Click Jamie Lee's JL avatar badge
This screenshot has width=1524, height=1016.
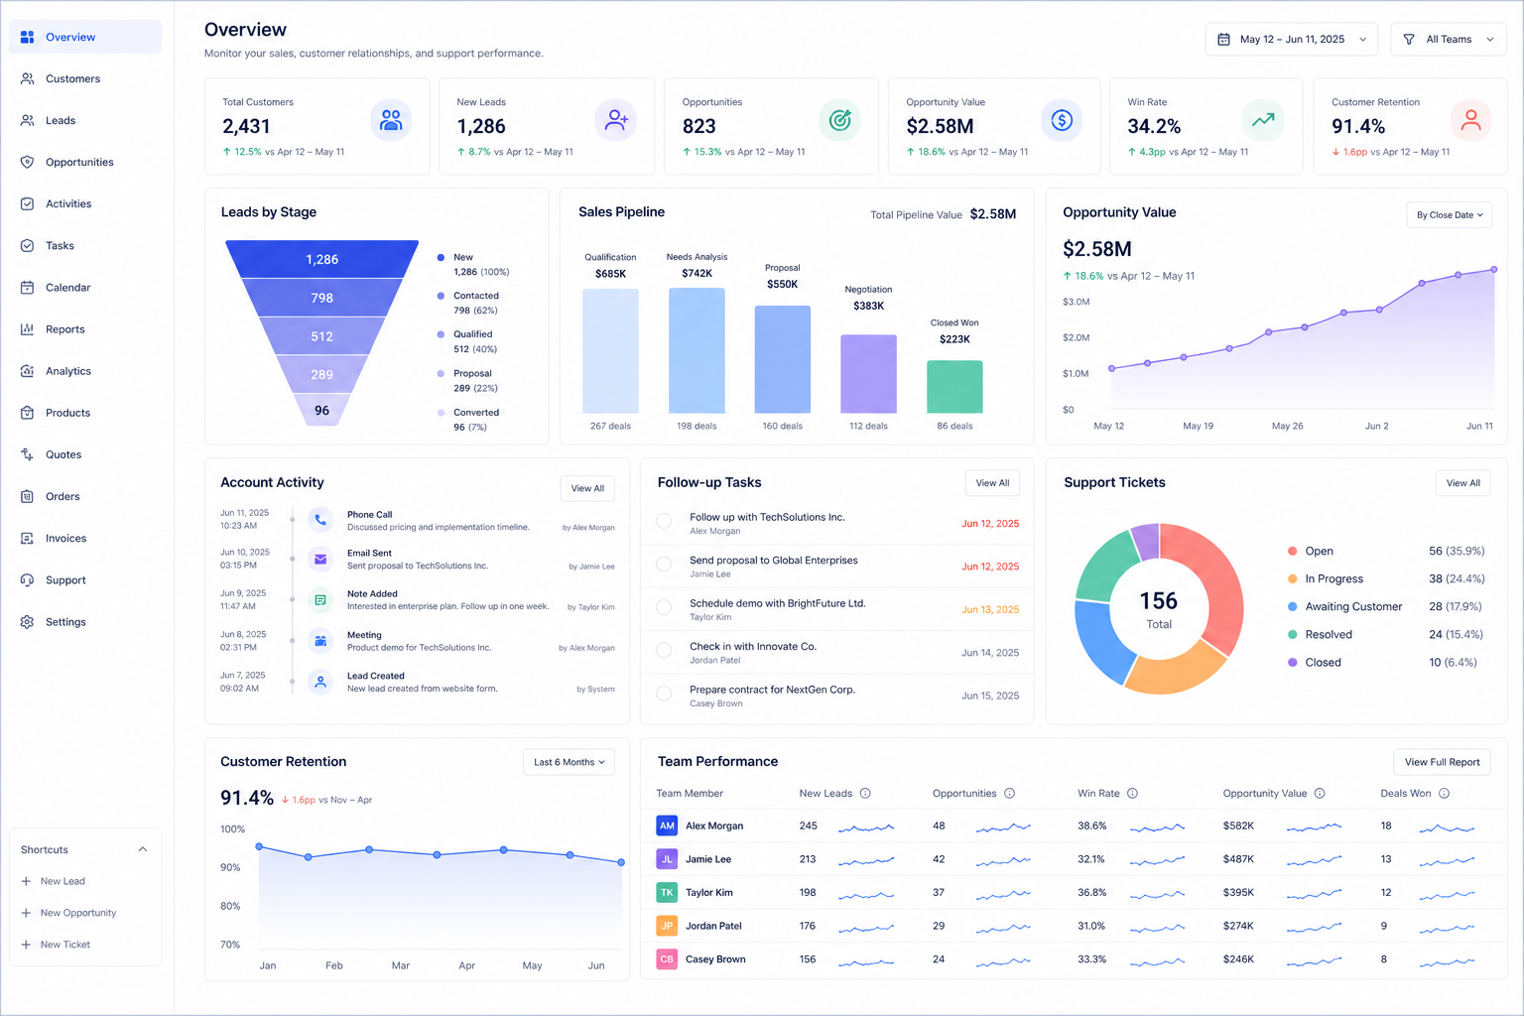(667, 859)
